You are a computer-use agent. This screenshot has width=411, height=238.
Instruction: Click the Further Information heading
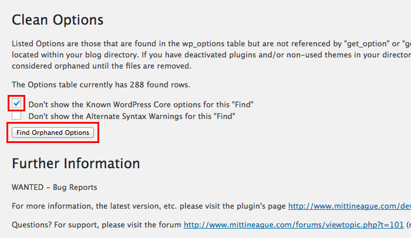(x=76, y=164)
